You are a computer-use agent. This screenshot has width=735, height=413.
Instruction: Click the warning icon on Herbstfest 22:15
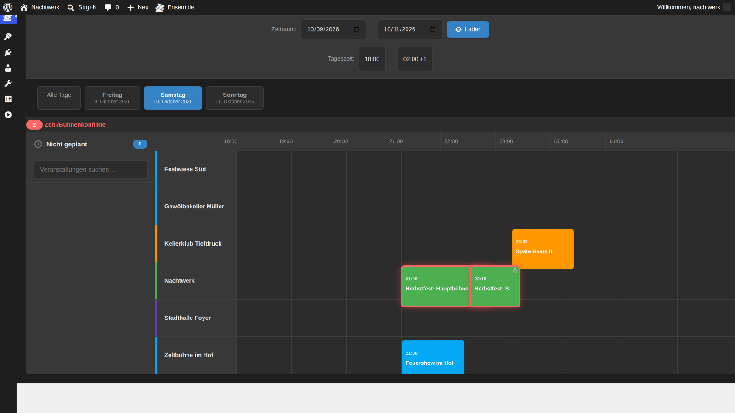(515, 270)
